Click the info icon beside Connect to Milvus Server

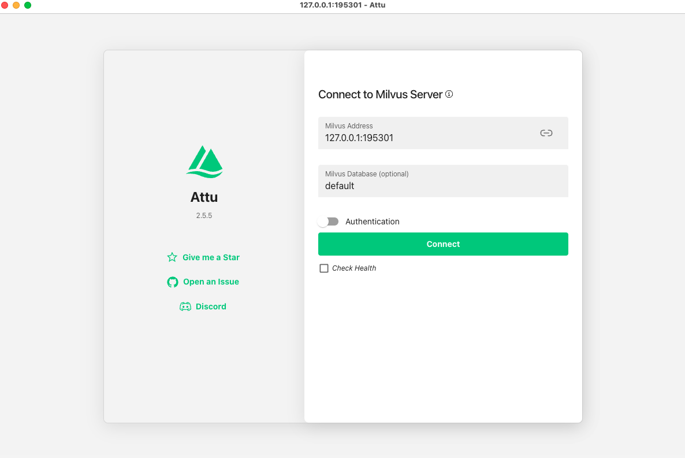[x=449, y=94]
